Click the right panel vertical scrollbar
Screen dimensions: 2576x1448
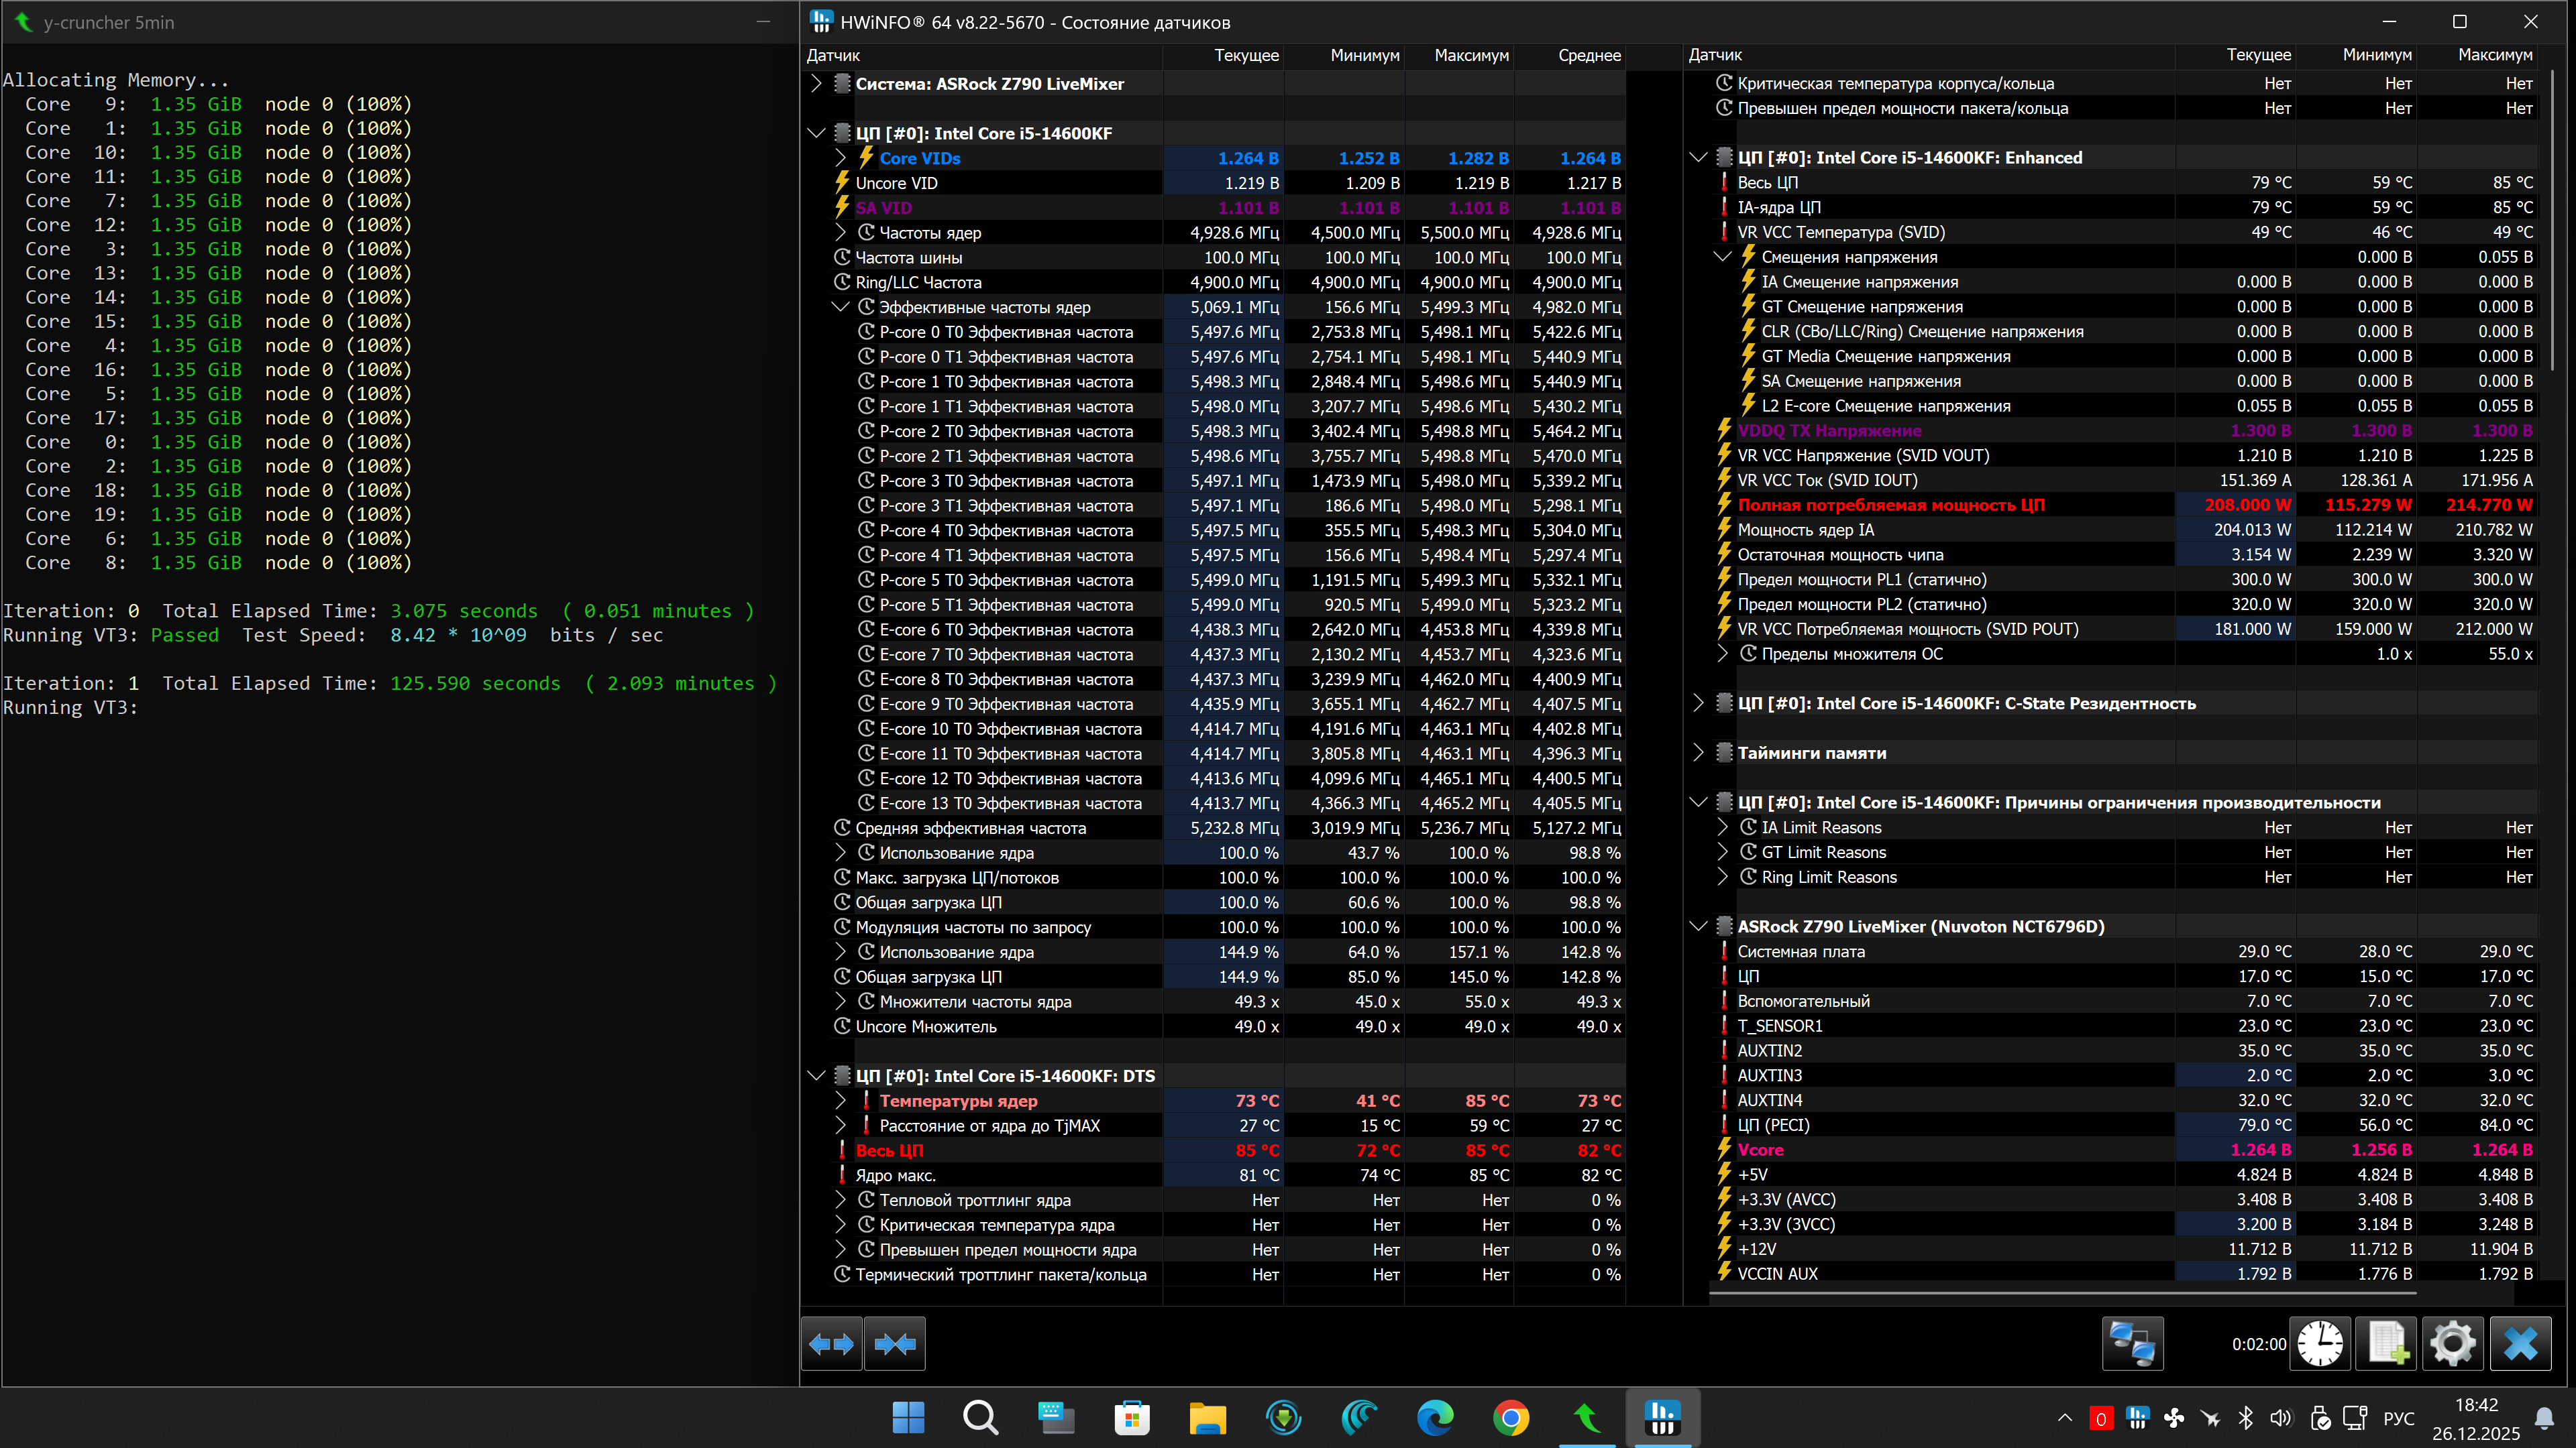(x=2552, y=220)
